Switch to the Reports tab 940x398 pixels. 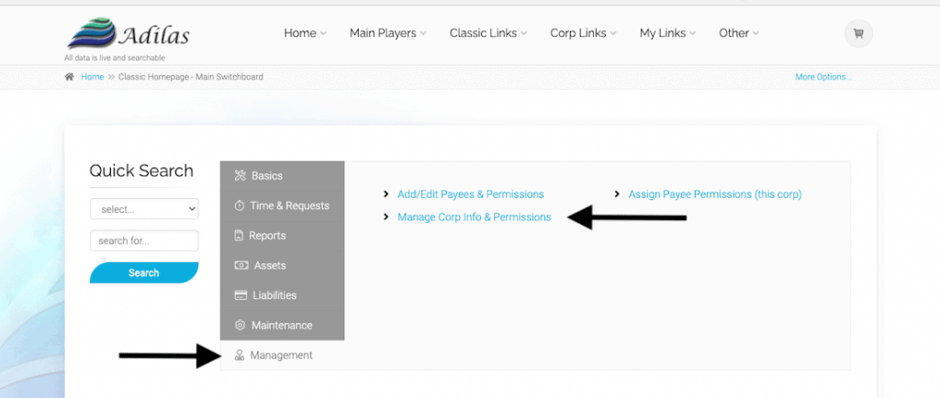point(283,236)
